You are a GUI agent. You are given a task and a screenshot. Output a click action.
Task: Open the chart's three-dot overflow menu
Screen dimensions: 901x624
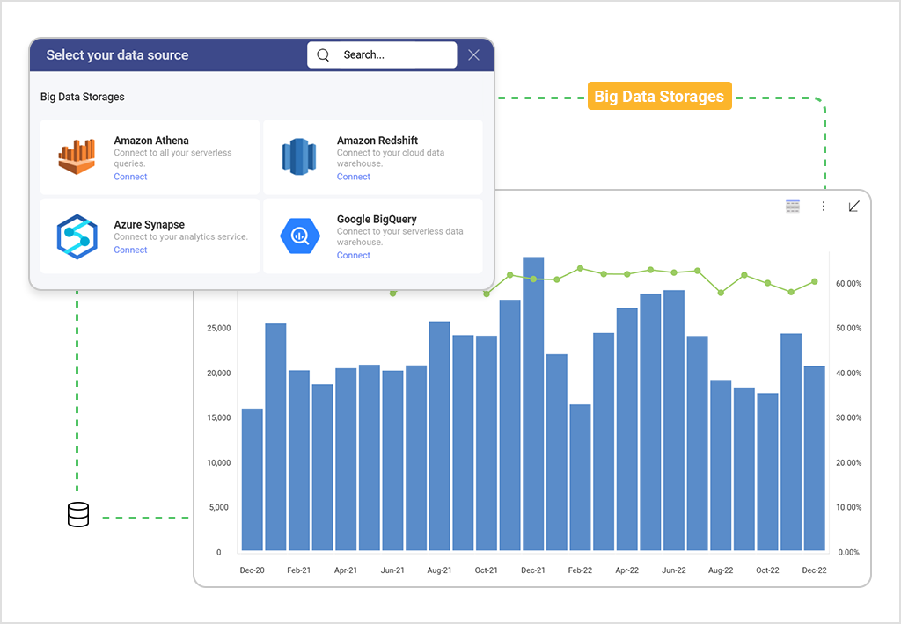[823, 206]
